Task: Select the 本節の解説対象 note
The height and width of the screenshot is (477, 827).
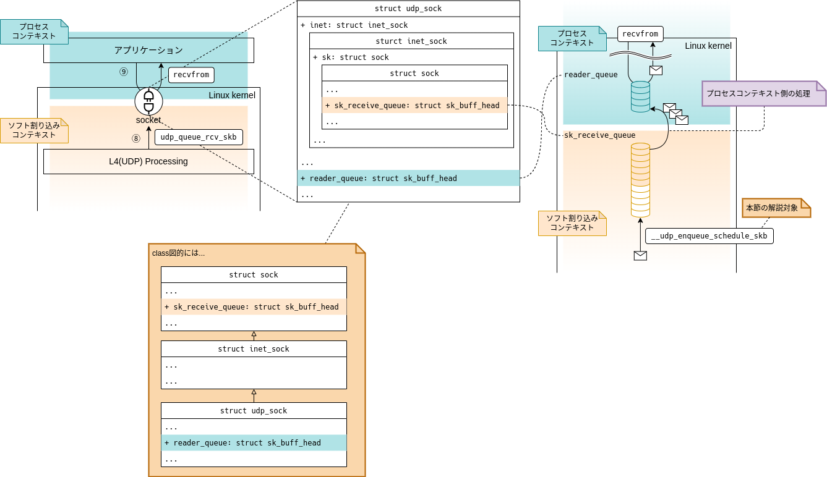Action: pos(776,208)
